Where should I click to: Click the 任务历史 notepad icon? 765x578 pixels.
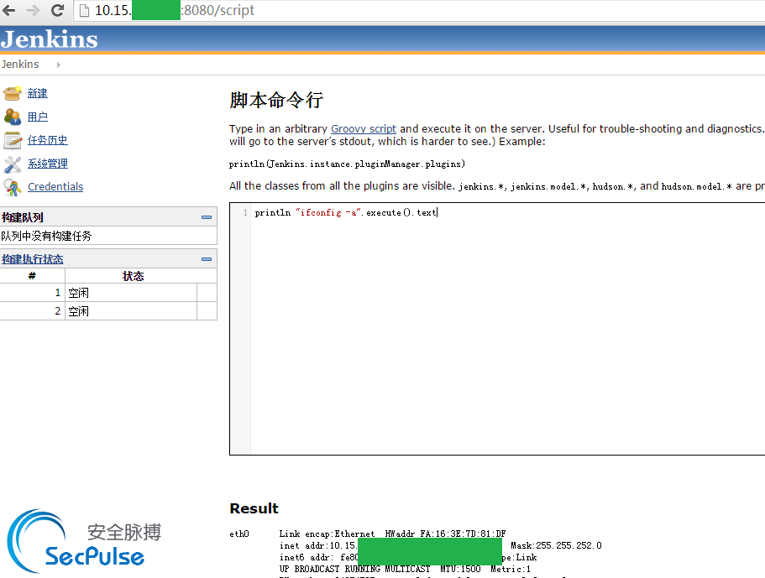(13, 140)
